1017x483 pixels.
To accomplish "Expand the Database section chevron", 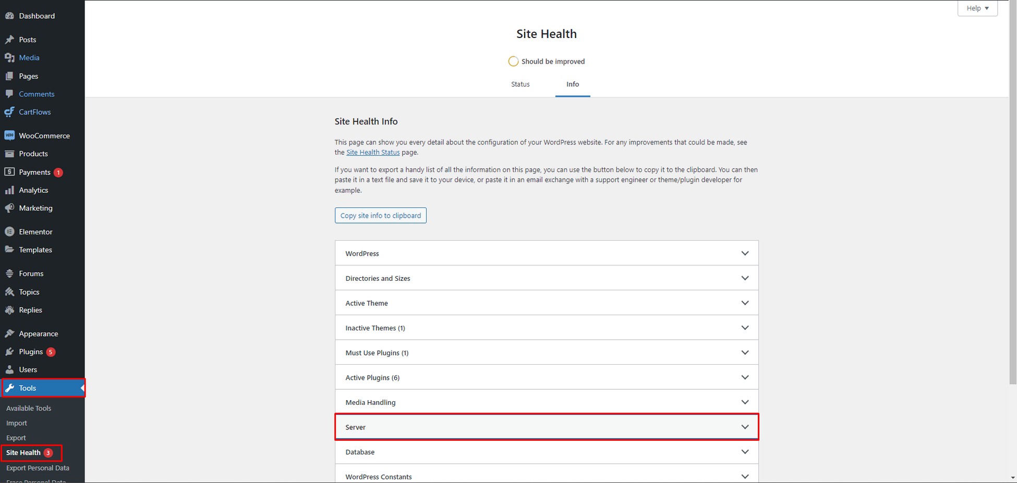I will point(745,452).
